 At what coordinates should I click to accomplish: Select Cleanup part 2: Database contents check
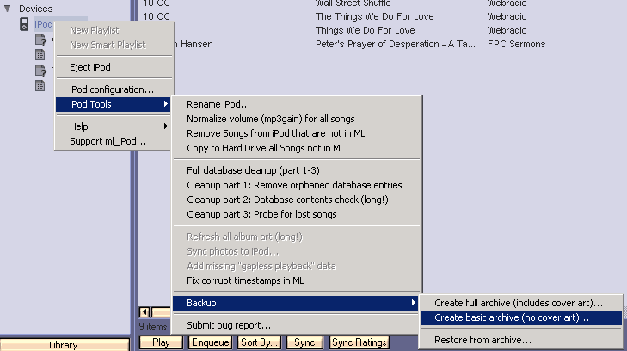[x=297, y=200]
